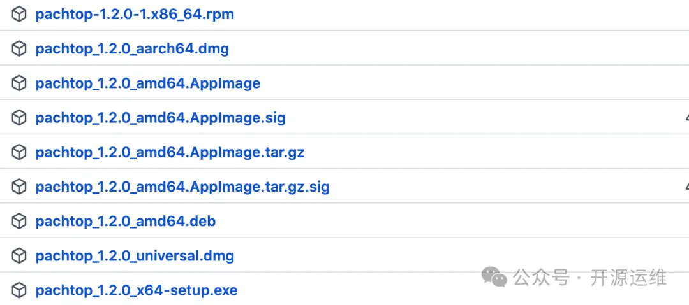This screenshot has height=305, width=689.
Task: Click package icon next to amd64.AppImage.sig
Action: pyautogui.click(x=19, y=117)
